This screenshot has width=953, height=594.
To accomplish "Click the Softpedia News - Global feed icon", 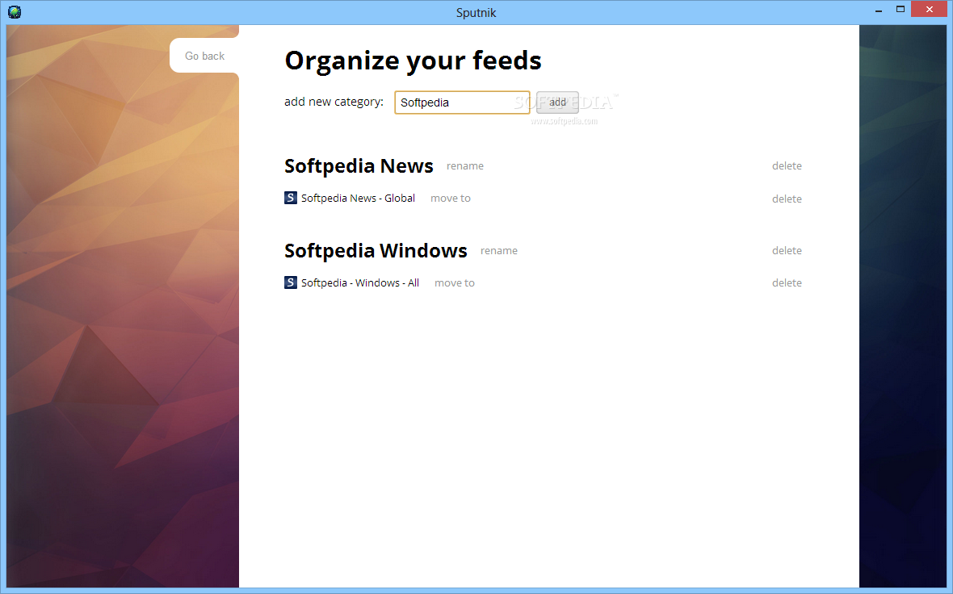I will pyautogui.click(x=291, y=198).
